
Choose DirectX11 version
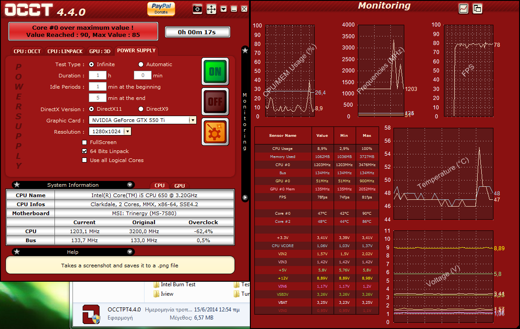[x=91, y=109]
